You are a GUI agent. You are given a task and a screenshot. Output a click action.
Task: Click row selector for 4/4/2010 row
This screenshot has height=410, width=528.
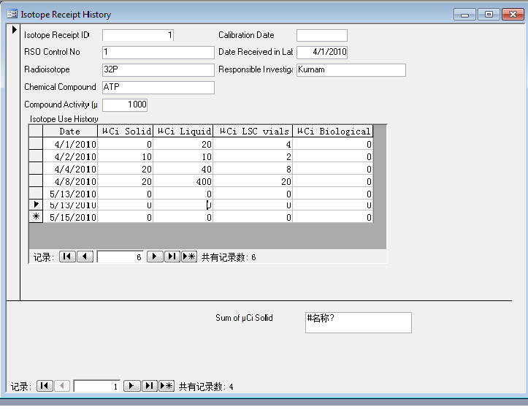pyautogui.click(x=36, y=169)
